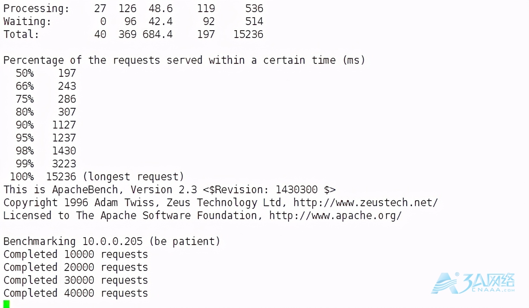Viewport: 529px width, 308px height.
Task: Click the Completed 30000 requests line
Action: 76,280
